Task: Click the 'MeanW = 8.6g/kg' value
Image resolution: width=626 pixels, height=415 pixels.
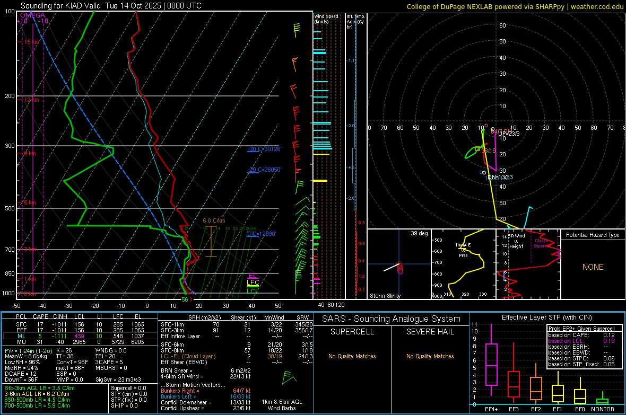Action: click(x=26, y=356)
